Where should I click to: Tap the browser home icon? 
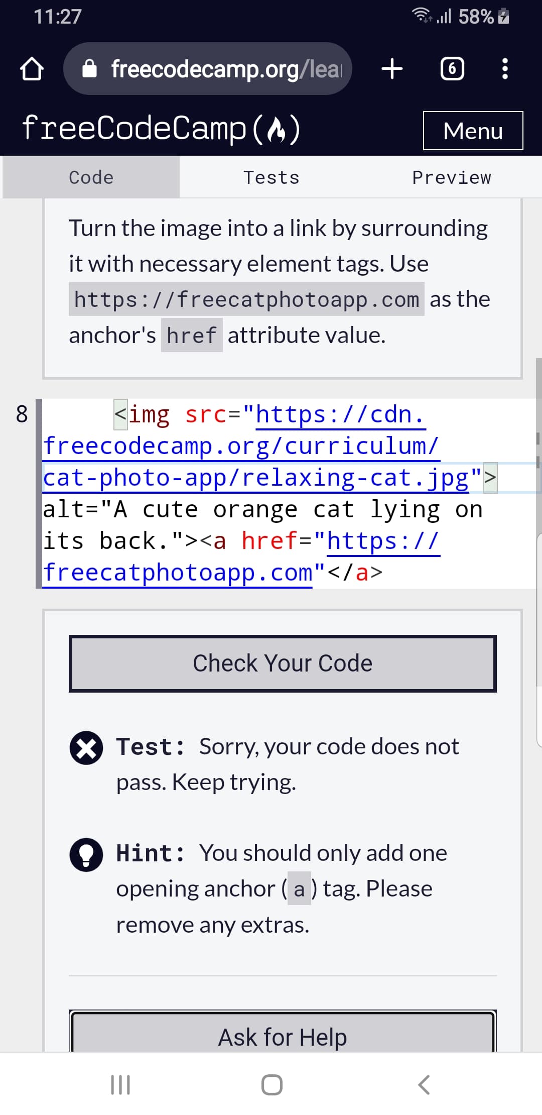[x=32, y=69]
